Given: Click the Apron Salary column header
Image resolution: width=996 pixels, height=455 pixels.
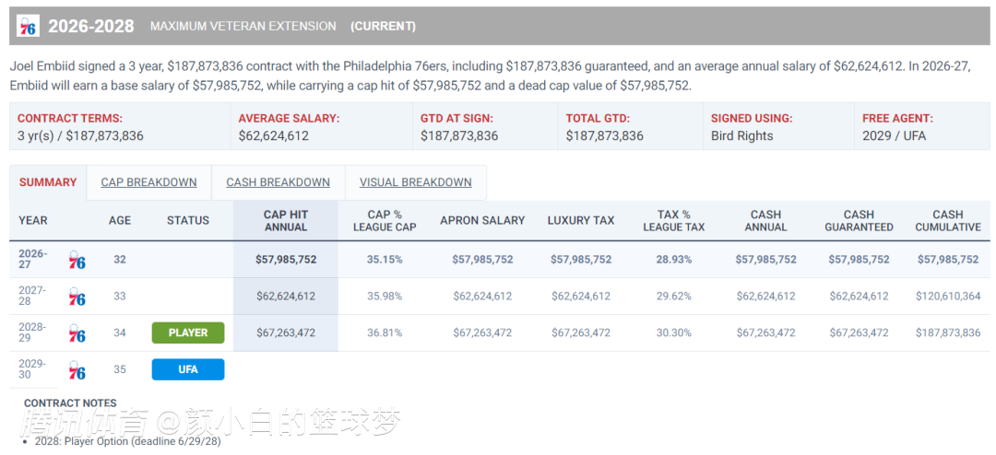Looking at the screenshot, I should coord(482,221).
